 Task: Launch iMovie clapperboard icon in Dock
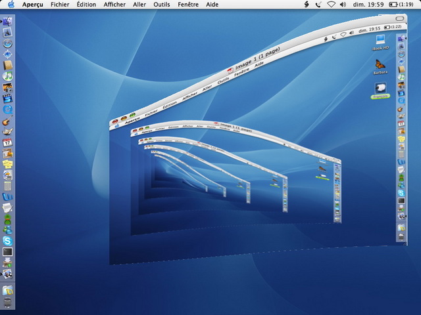[7, 98]
